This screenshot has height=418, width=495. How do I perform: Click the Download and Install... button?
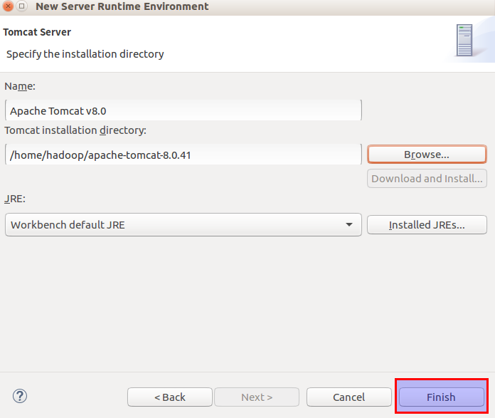click(427, 179)
